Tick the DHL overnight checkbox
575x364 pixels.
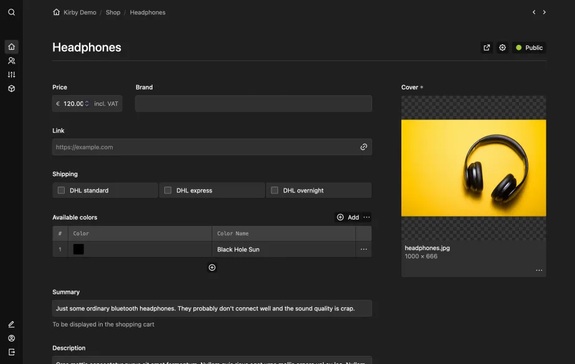coord(274,190)
